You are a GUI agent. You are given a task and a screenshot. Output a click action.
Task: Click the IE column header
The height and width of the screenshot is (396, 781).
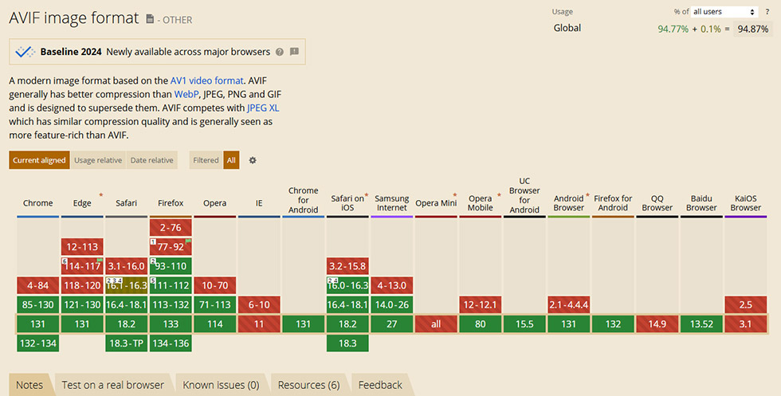click(x=259, y=202)
